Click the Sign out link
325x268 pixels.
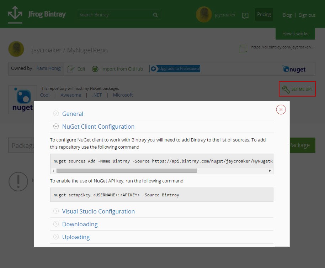[x=307, y=15]
